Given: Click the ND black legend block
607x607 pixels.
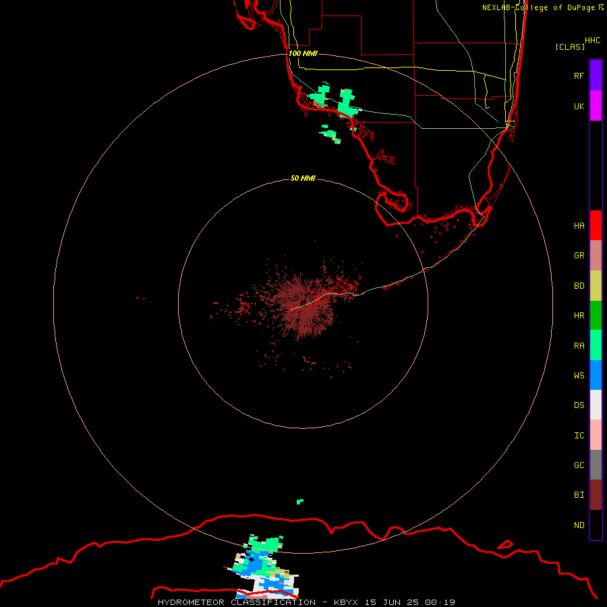Looking at the screenshot, I should click(x=596, y=525).
